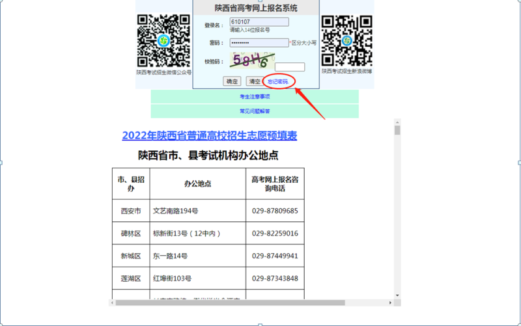Click the Sina Weibo QR code

(346, 40)
